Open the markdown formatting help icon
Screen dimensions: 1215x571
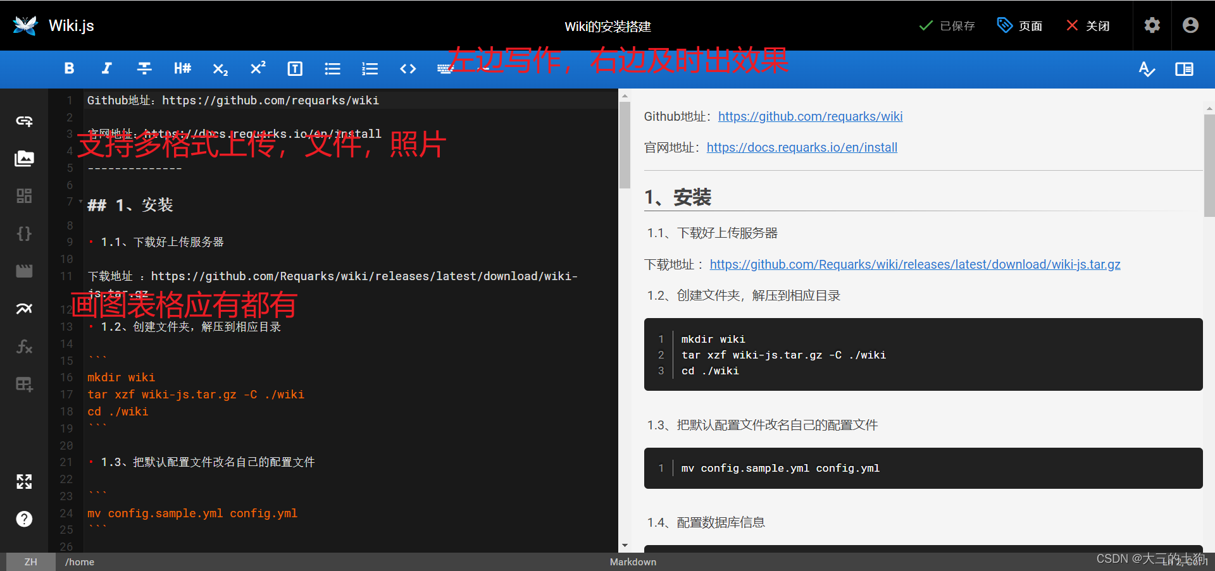24,519
